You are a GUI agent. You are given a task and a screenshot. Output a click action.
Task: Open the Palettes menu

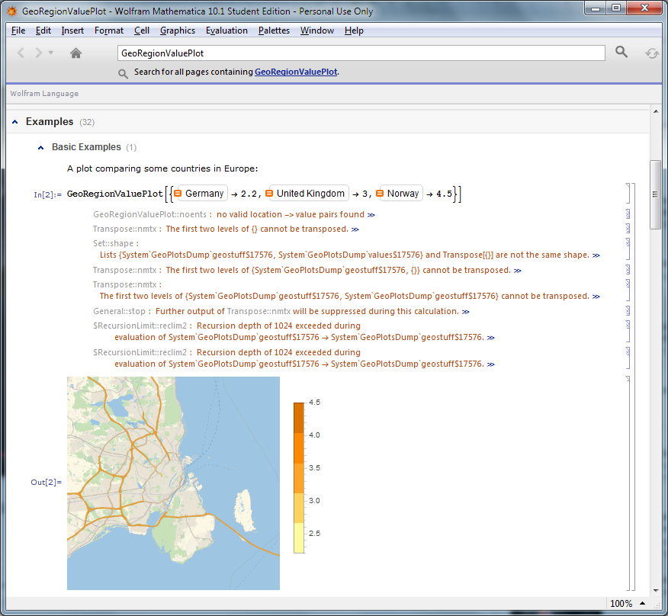pos(274,30)
